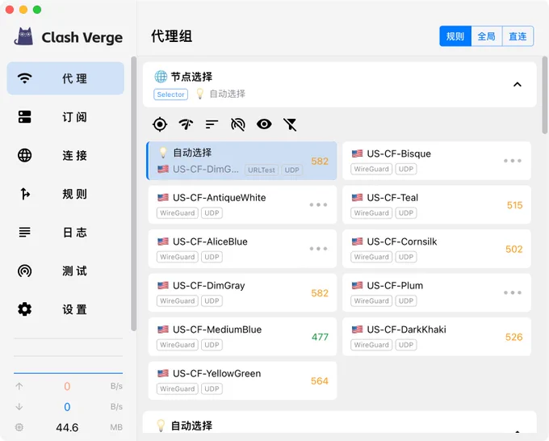This screenshot has height=441, width=549.
Task: Click the Clash Verge cat logo
Action: point(23,36)
